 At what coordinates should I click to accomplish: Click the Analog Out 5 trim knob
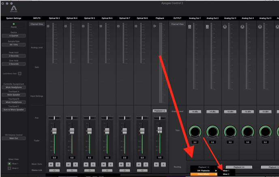[x=265, y=132]
